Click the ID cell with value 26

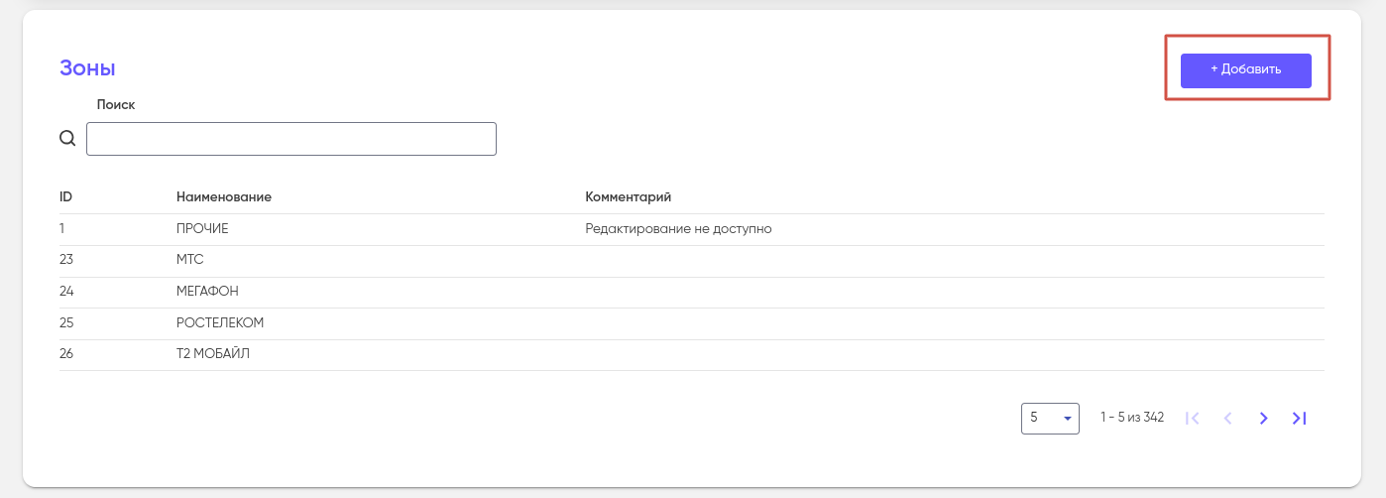click(x=66, y=354)
